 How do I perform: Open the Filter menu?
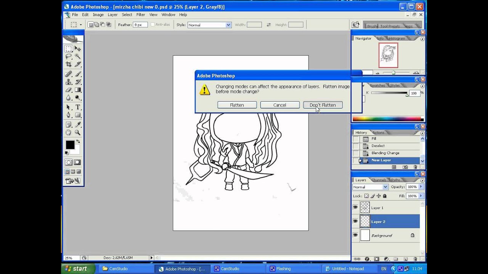coord(141,14)
